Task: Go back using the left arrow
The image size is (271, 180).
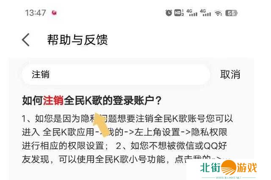Action: point(26,40)
